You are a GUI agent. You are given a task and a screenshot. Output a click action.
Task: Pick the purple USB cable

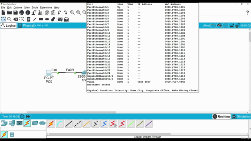(149, 124)
